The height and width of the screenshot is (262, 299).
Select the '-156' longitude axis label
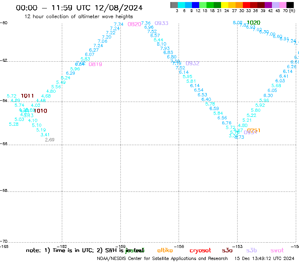click(x=179, y=247)
